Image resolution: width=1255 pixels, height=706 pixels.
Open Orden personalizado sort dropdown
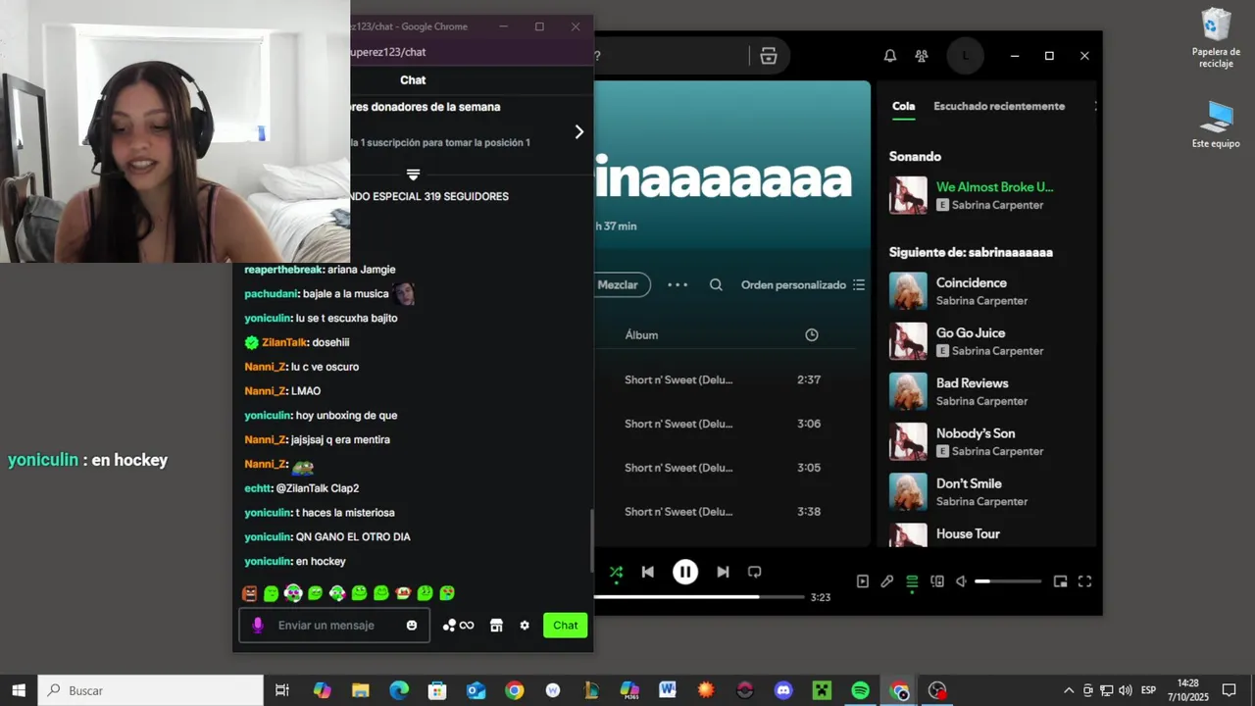tap(803, 284)
